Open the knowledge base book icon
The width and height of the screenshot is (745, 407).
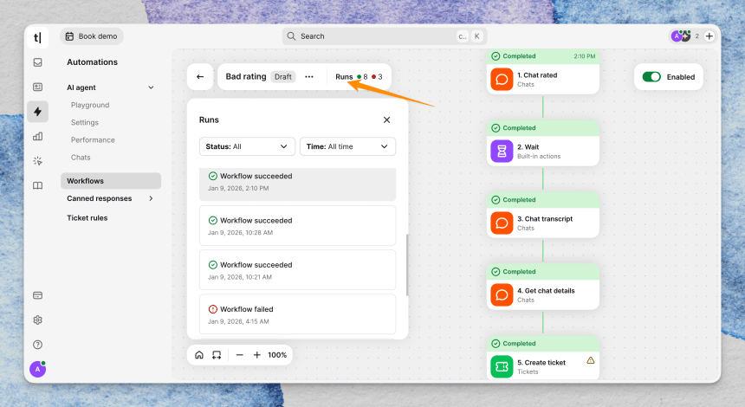click(37, 185)
